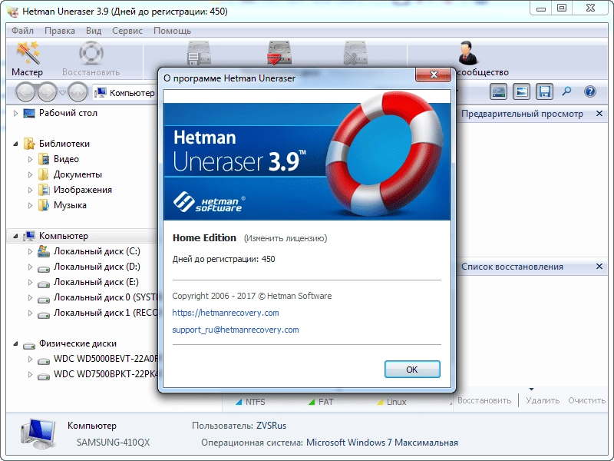
Task: Go forward with the right navigation arrow
Action: pos(48,92)
